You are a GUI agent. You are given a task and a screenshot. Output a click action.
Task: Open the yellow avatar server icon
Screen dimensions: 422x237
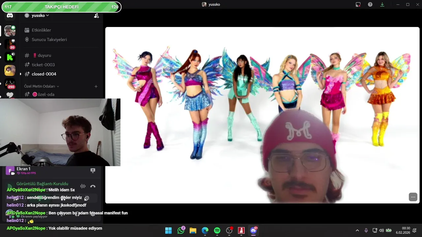pyautogui.click(x=10, y=70)
